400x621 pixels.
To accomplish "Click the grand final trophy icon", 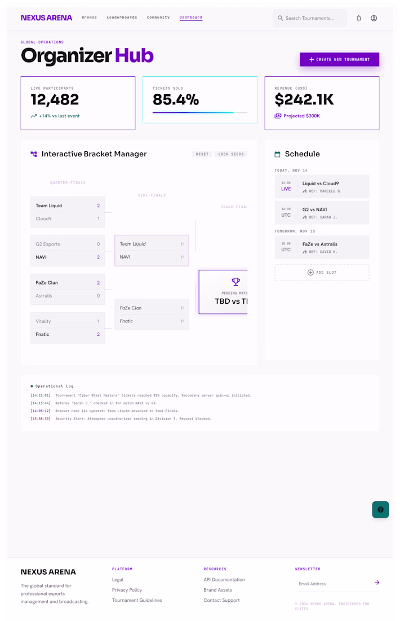I will click(235, 282).
